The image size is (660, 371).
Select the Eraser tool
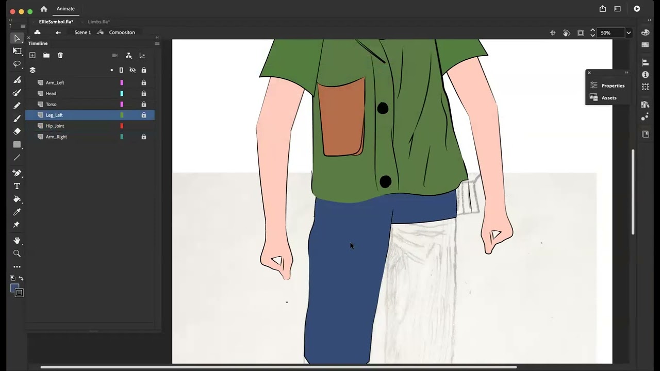pos(17,131)
